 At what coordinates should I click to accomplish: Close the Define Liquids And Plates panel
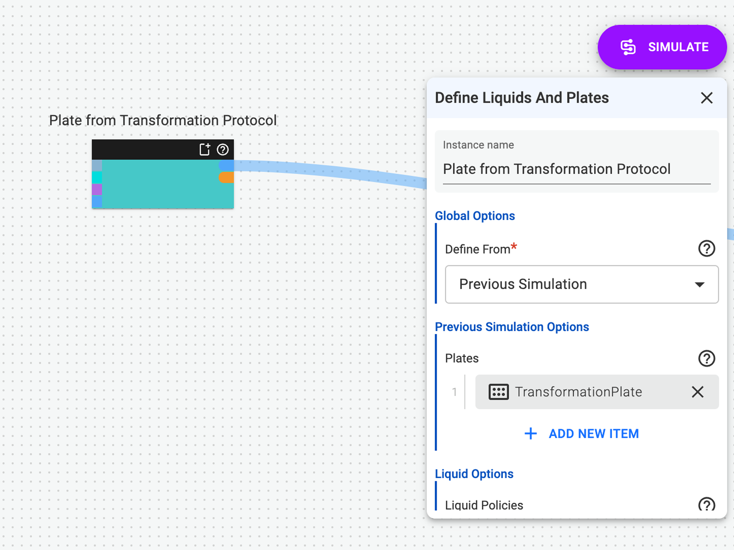[x=706, y=98]
